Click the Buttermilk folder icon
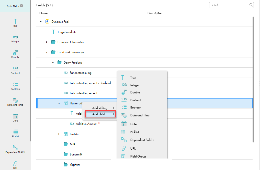Viewport: 260px width, 170px height. coord(66,154)
